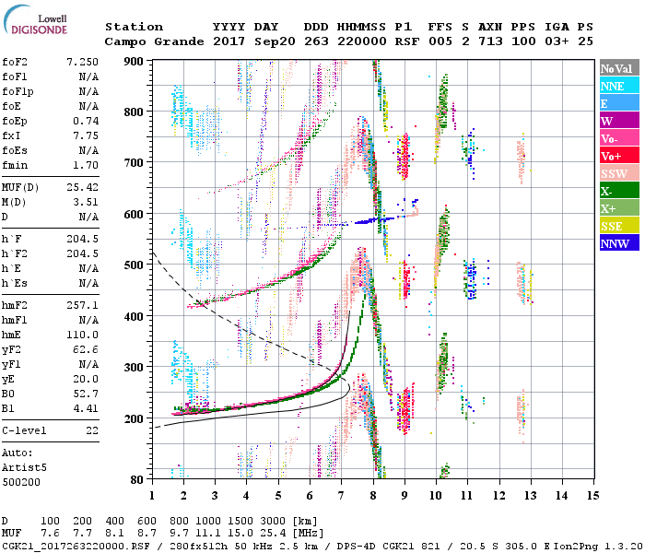The width and height of the screenshot is (645, 553).
Task: Click the yE value 20.0
Action: [86, 379]
